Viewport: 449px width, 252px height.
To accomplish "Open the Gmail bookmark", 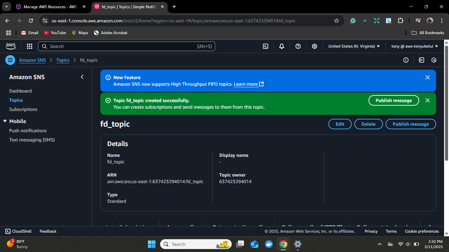I will [x=30, y=33].
